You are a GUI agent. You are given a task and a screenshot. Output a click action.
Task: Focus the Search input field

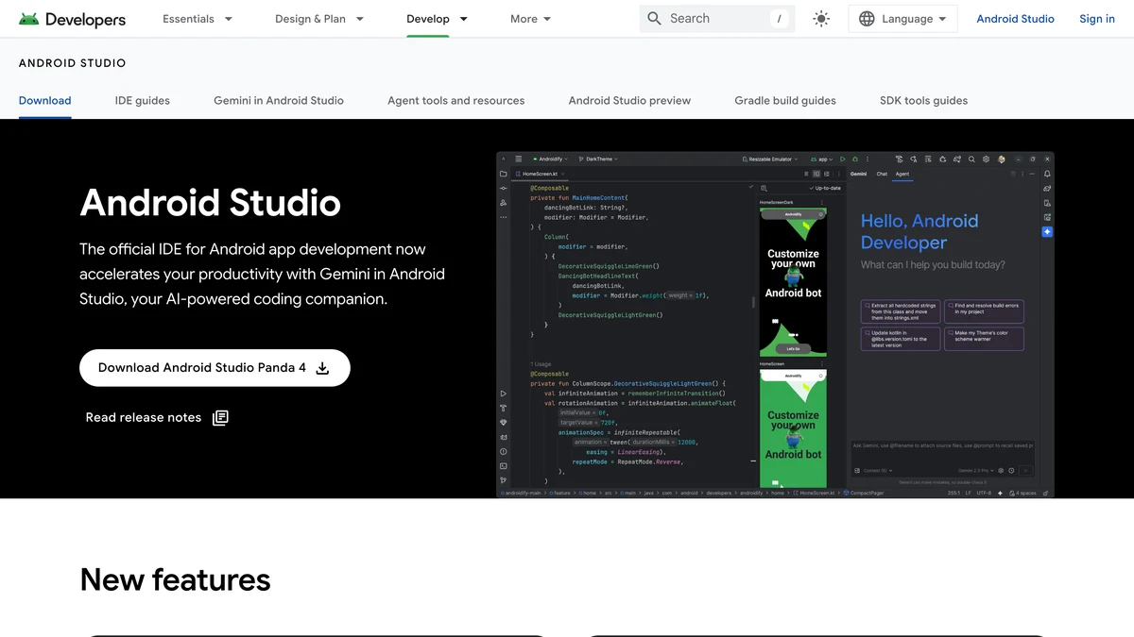tap(717, 19)
